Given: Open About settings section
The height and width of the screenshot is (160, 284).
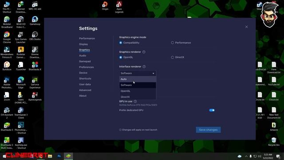Looking at the screenshot, I should tap(83, 96).
